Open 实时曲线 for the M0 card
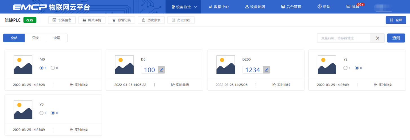This screenshot has height=140, width=410. point(79,85)
